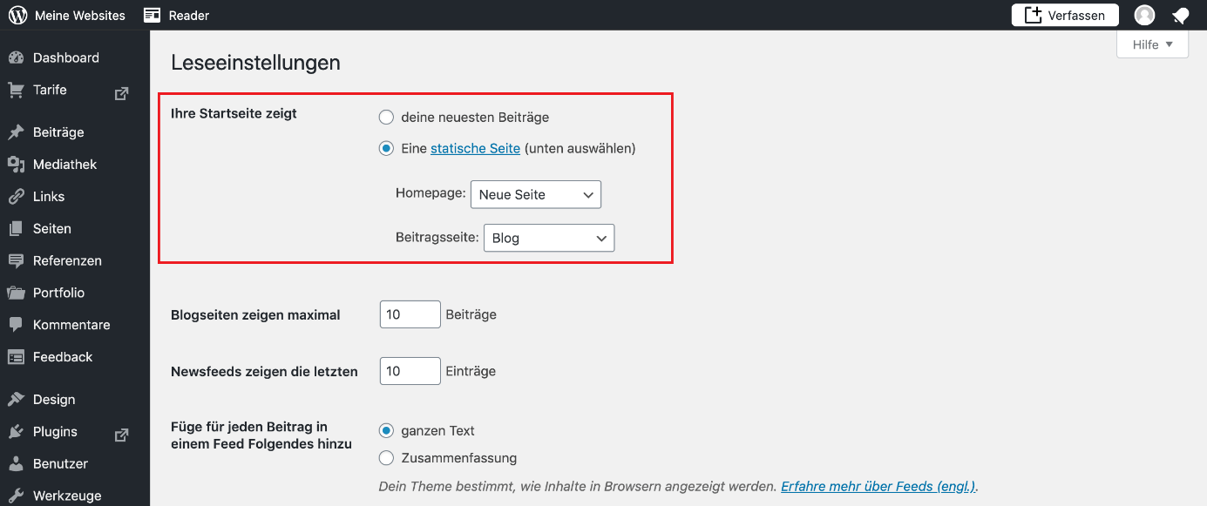Click the Tarife cart icon
This screenshot has height=506, width=1207.
pyautogui.click(x=16, y=90)
